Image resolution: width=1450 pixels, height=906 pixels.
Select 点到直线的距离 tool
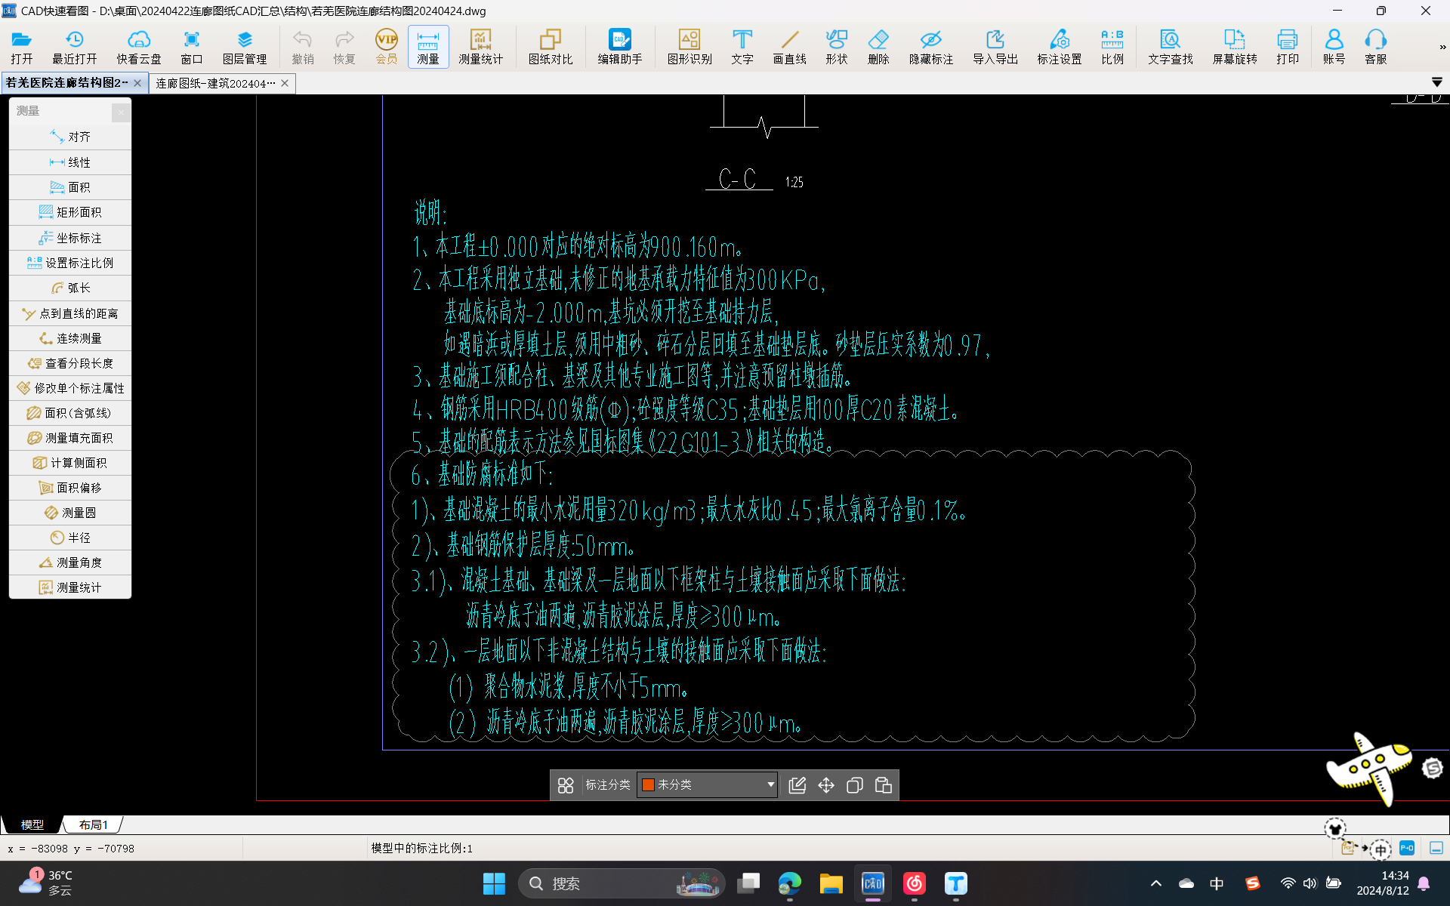click(70, 313)
